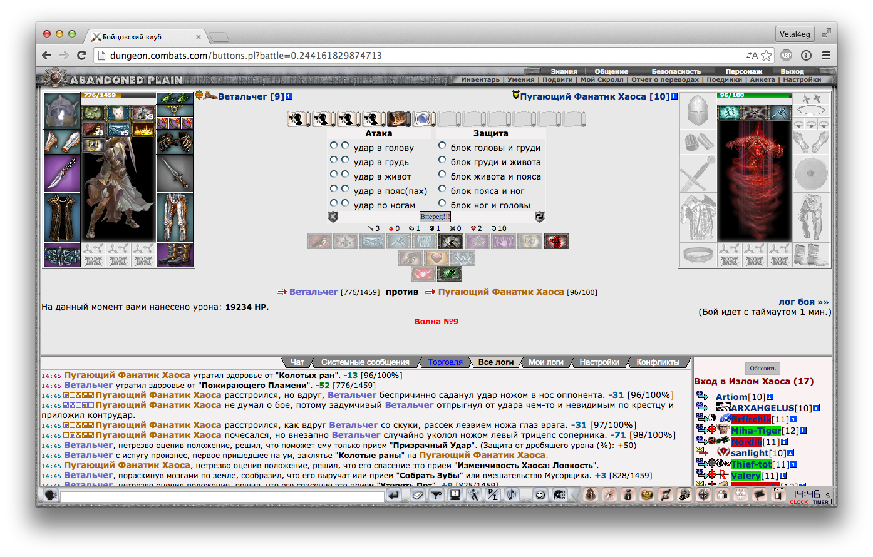Activate the red fist combat skill icon

[x=556, y=241]
